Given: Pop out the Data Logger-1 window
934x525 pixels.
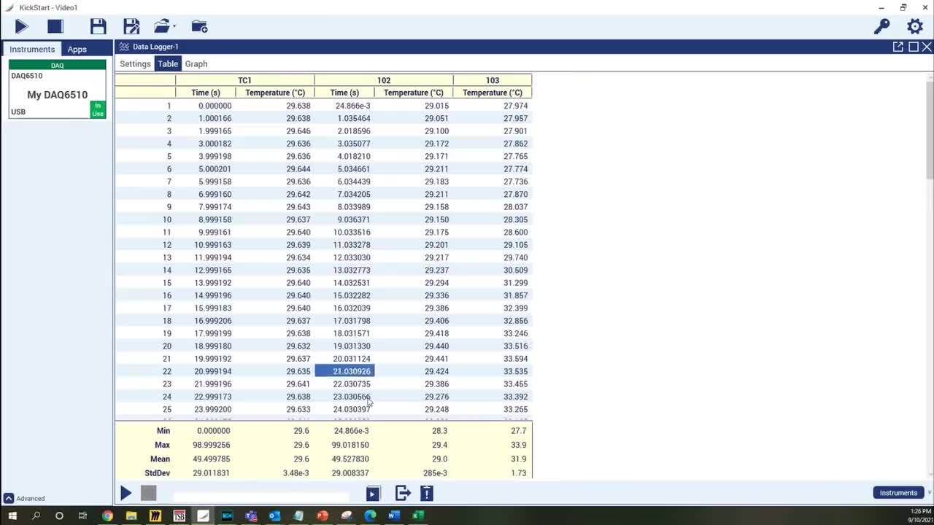Looking at the screenshot, I should pos(898,47).
